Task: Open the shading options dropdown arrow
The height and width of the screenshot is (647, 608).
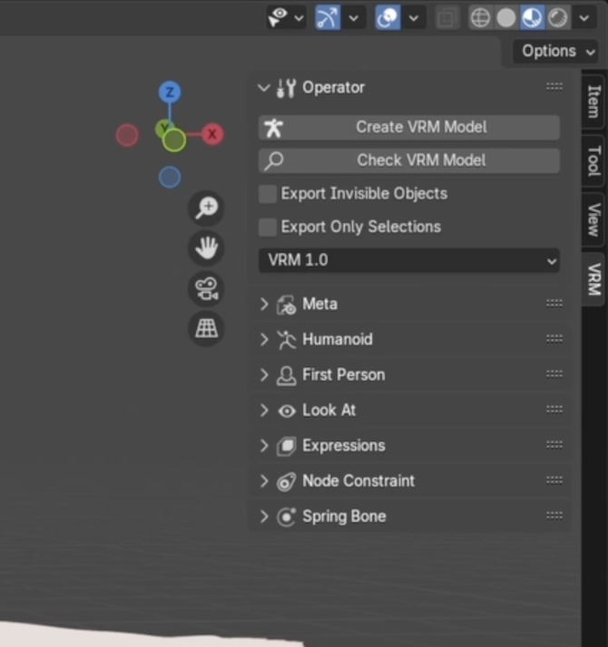Action: point(584,18)
